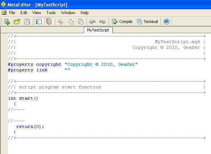Open the File menu
Viewport: 211px width, 154px height.
click(x=12, y=13)
